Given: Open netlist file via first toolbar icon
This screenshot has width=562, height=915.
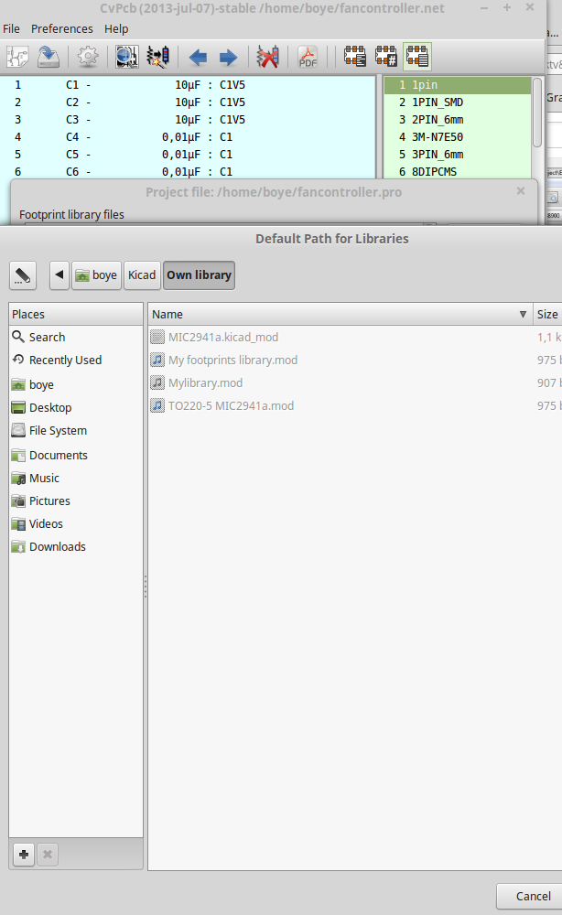Looking at the screenshot, I should coord(17,57).
